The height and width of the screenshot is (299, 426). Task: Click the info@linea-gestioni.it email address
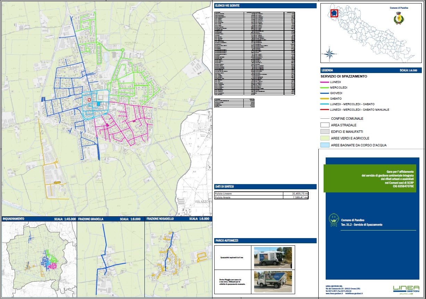click(354, 294)
